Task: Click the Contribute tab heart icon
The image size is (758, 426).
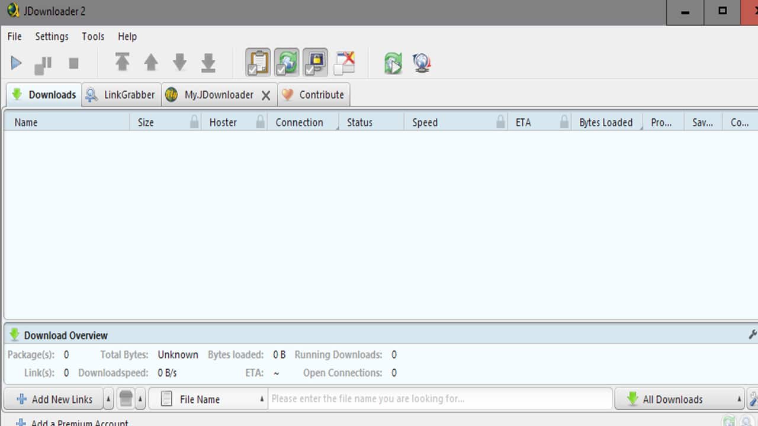Action: tap(287, 95)
